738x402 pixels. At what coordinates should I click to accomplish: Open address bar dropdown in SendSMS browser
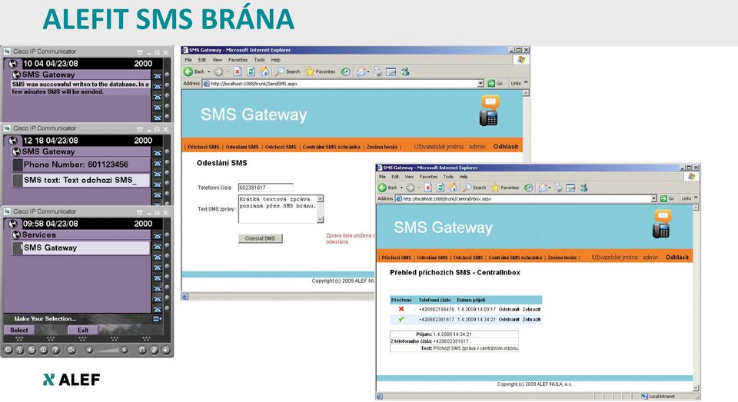pyautogui.click(x=480, y=83)
